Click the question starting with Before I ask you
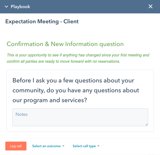Image resolution: width=160 pixels, height=155 pixels. click(x=76, y=90)
